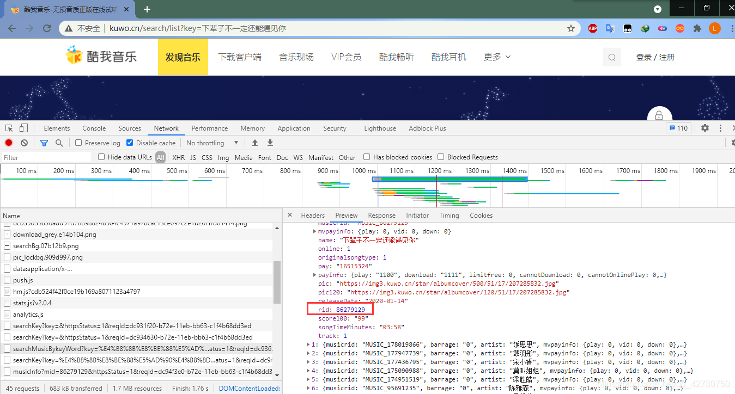The height and width of the screenshot is (394, 735).
Task: Toggle device toolbar icon in DevTools
Action: (x=23, y=128)
